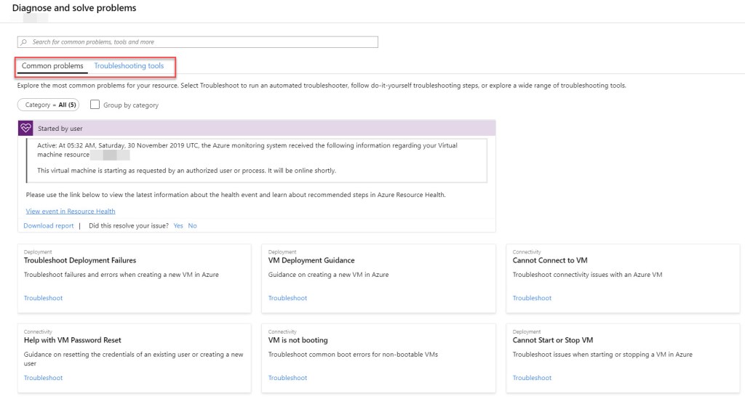Image resolution: width=745 pixels, height=399 pixels.
Task: Click the purple Resource Health heart icon
Action: [26, 129]
